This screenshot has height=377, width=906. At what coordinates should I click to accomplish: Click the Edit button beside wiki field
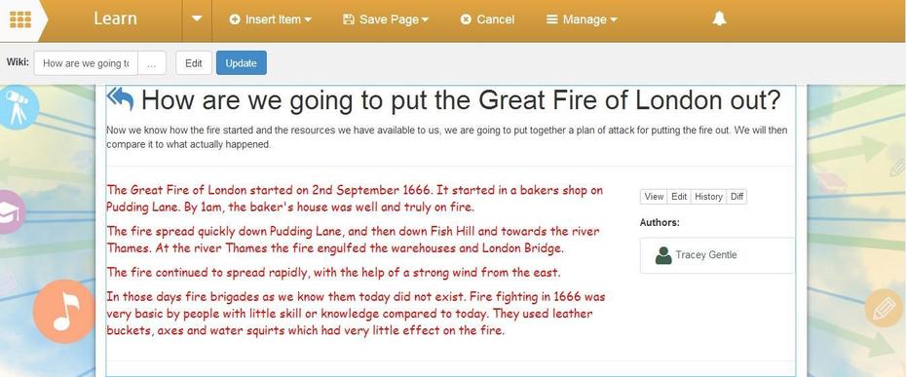(x=194, y=63)
